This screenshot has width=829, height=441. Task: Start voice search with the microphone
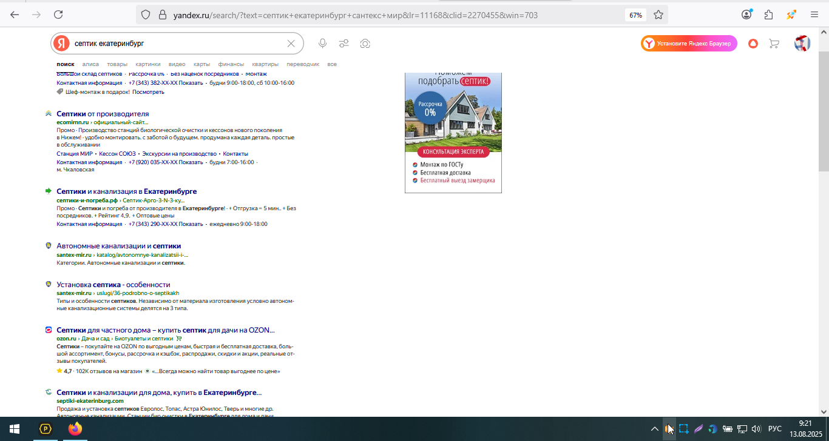coord(323,44)
